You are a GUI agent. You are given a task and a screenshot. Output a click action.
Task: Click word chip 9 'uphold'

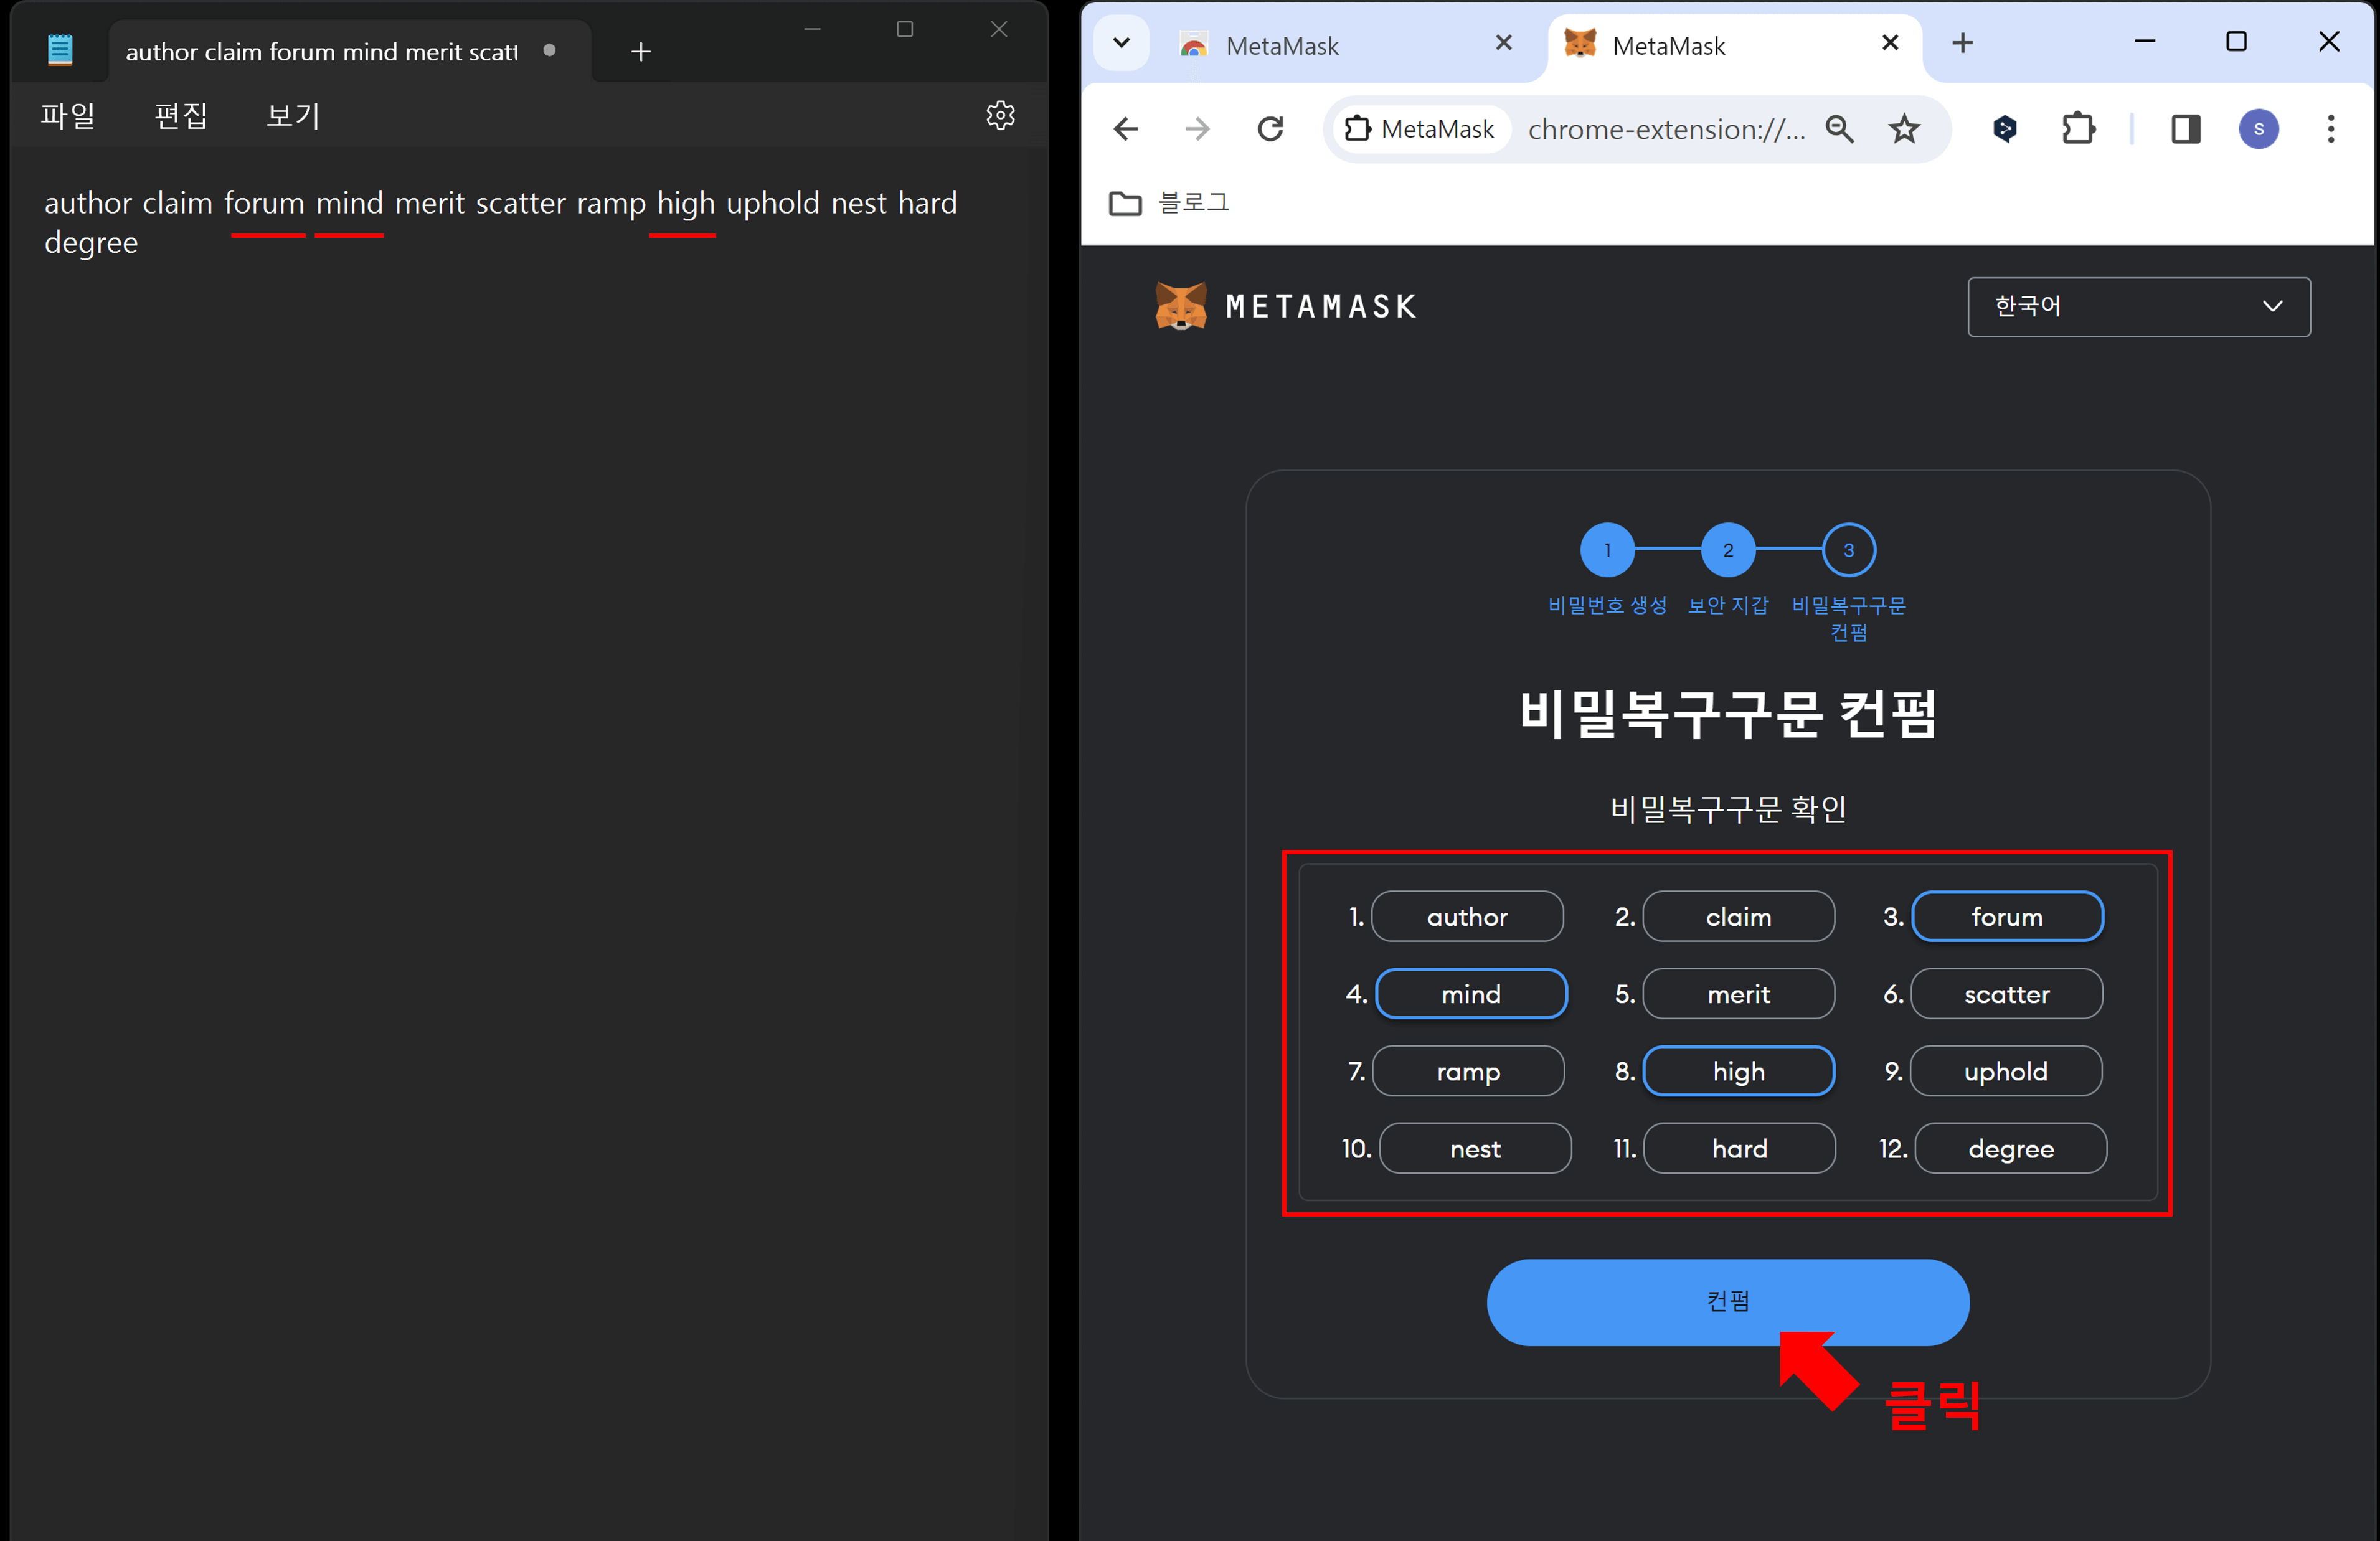pyautogui.click(x=2005, y=1071)
